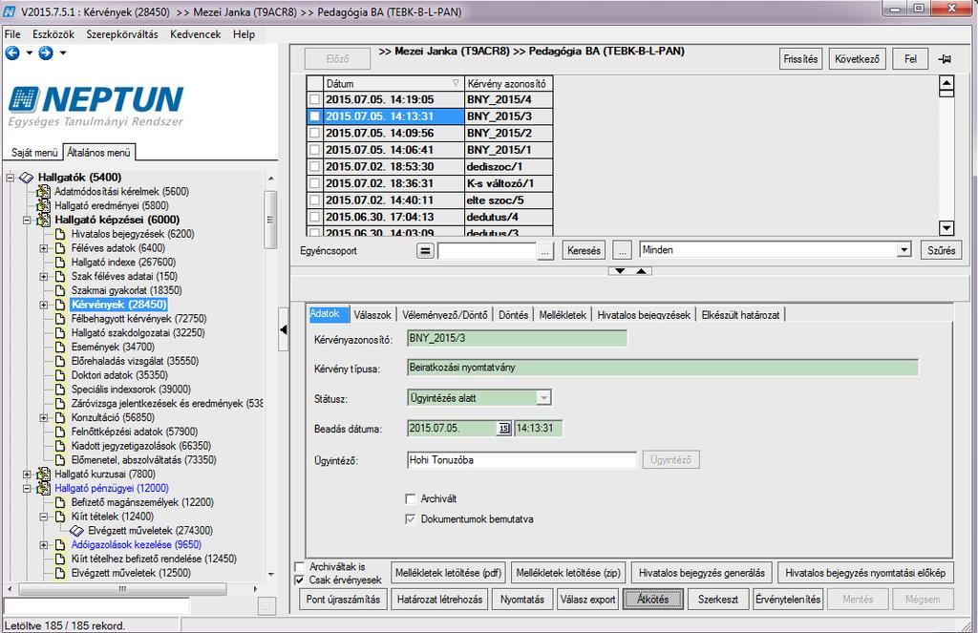978x633 pixels.
Task: Enable the Archiváltak is checkbox
Action: (299, 567)
